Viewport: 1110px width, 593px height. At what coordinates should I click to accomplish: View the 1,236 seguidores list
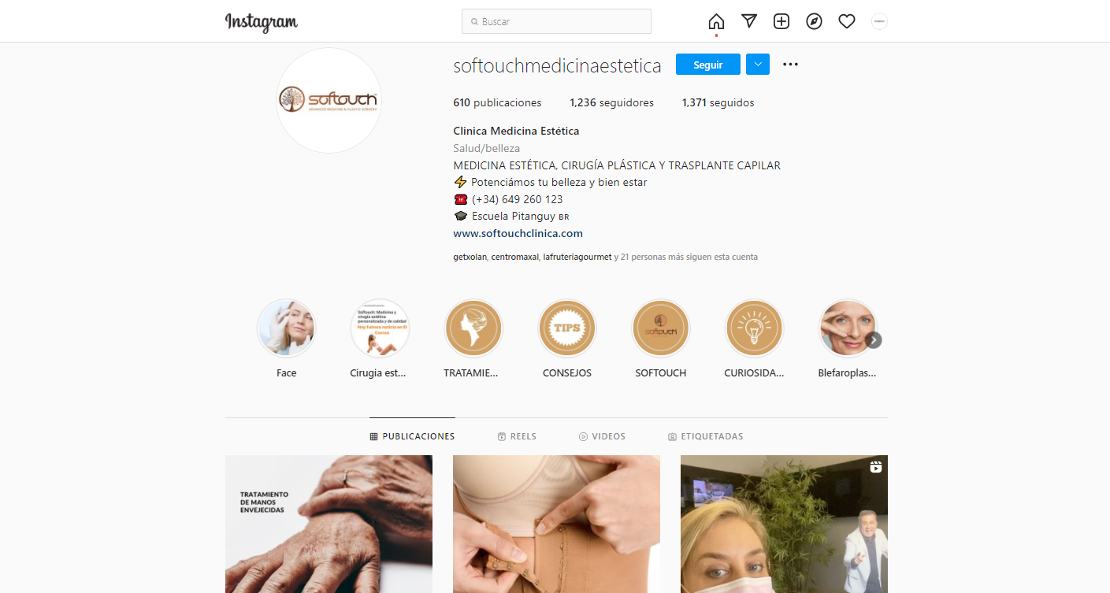click(611, 102)
